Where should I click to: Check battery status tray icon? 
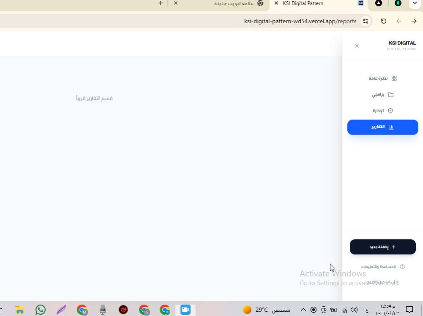334,310
